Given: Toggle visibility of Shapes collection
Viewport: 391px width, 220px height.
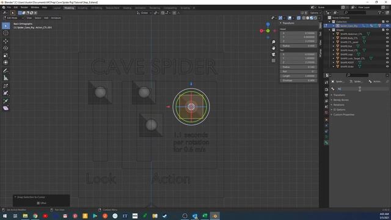Looking at the screenshot, I should [387, 30].
